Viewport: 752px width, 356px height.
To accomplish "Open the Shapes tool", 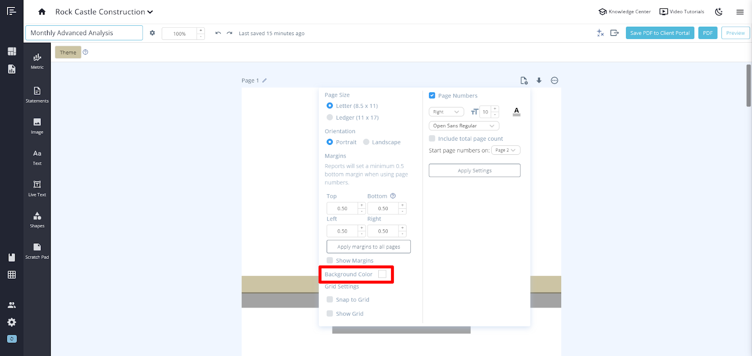I will point(37,220).
